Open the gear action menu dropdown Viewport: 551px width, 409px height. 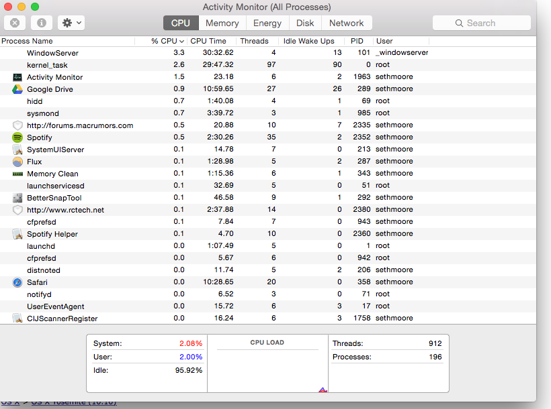[x=71, y=23]
